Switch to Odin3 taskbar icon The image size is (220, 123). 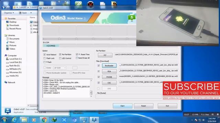click(94, 120)
